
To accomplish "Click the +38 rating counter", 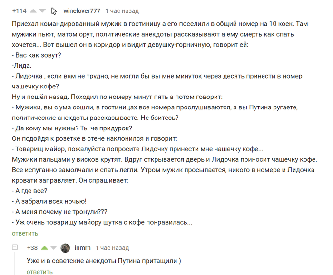I will (x=32, y=248).
